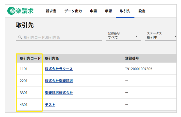Click the 登録番号 column header

point(132,58)
